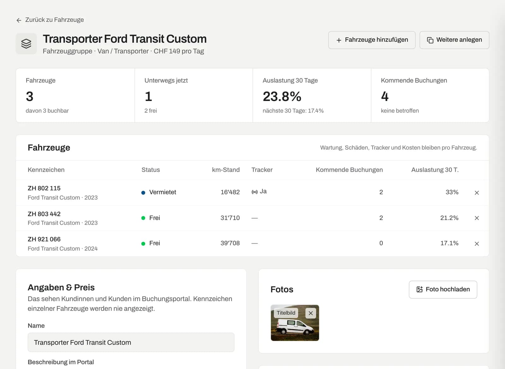
Task: Click the 'davon 3 buchbar' text
Action: (47, 111)
